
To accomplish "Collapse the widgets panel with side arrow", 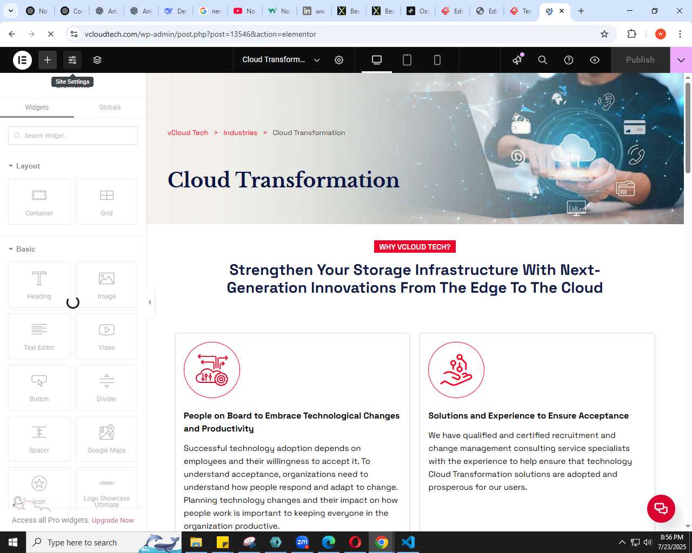I will click(x=150, y=302).
